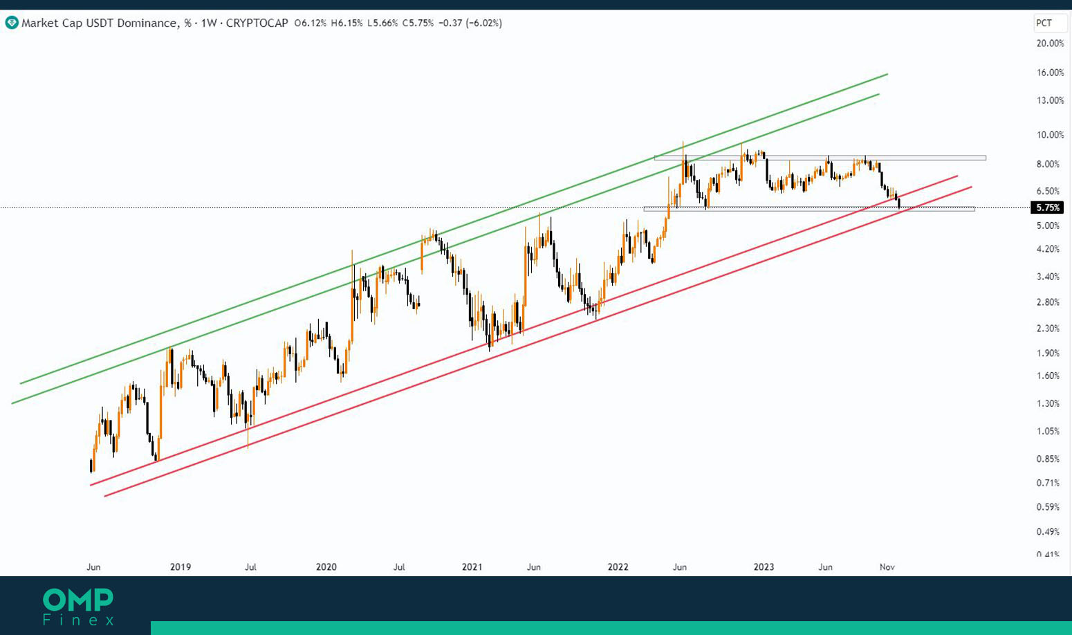Click the 2022 label on time axis
The image size is (1072, 635).
pyautogui.click(x=618, y=567)
